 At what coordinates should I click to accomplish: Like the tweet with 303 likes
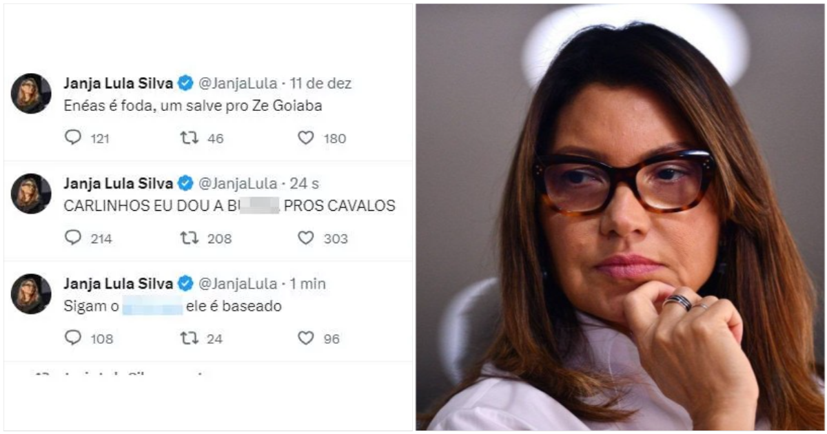click(306, 238)
